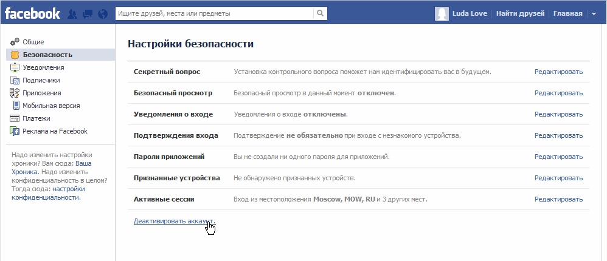Edit the Активные сессии setting
Image resolution: width=607 pixels, height=261 pixels.
[558, 199]
